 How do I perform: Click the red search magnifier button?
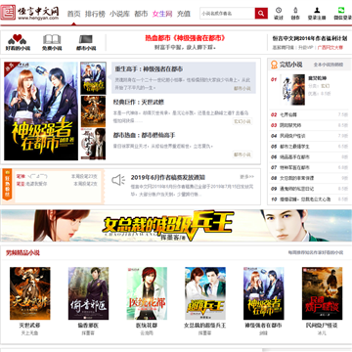pos(261,14)
